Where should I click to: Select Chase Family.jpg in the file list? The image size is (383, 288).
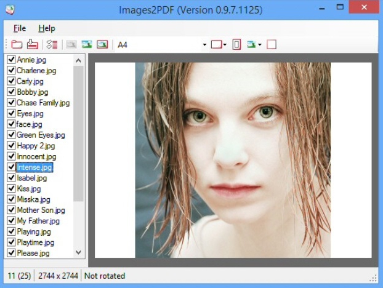42,103
